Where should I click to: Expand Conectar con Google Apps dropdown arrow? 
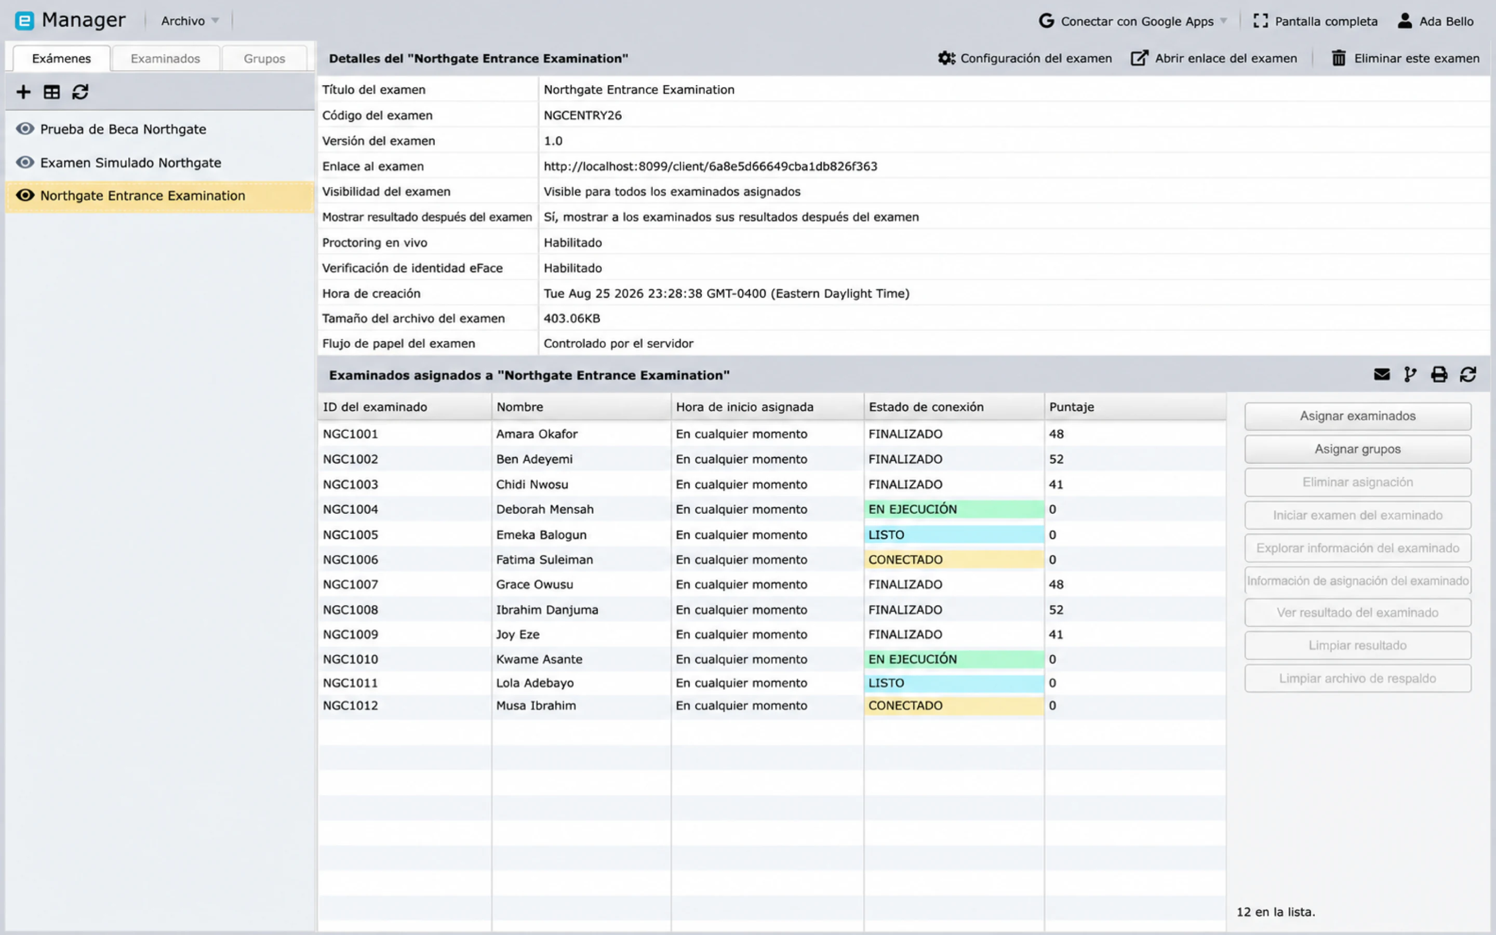pos(1223,21)
